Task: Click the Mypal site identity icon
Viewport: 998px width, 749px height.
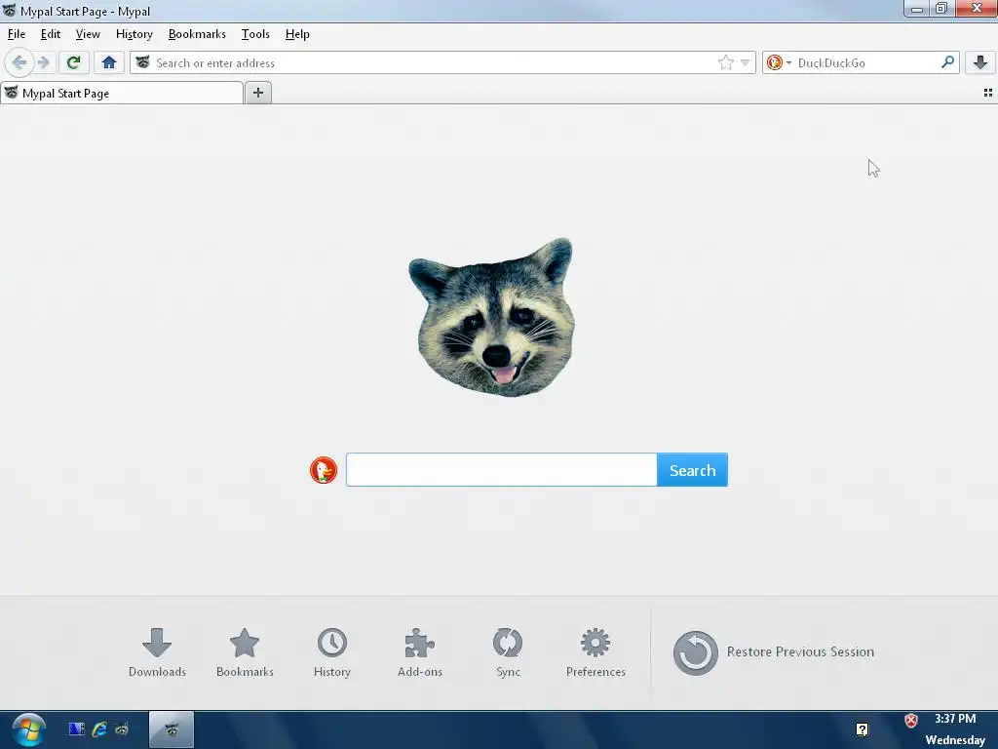Action: (142, 62)
